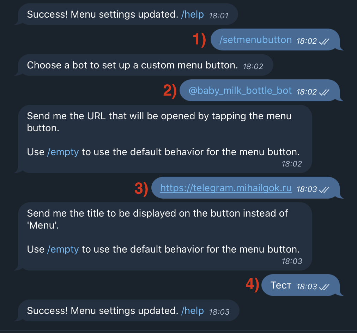Open the https://telegram.mihailgok.ru link
The height and width of the screenshot is (333, 357).
226,188
